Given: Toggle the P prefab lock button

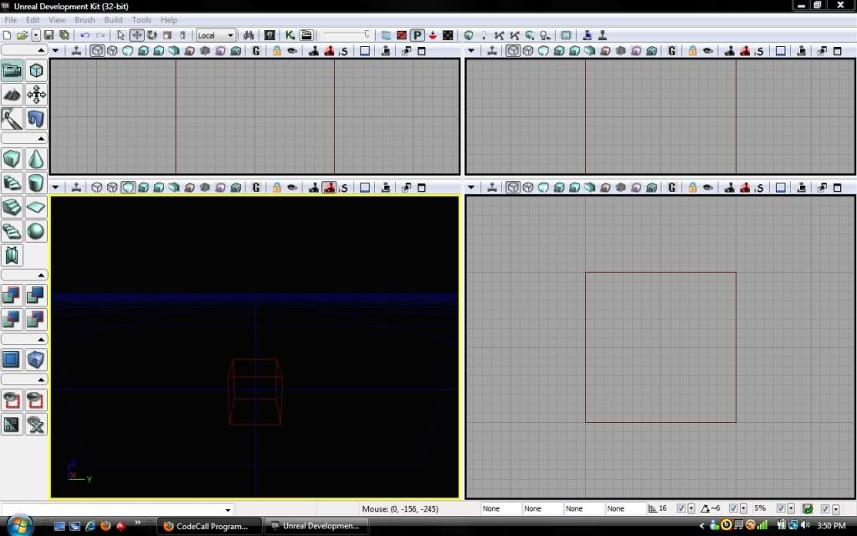Looking at the screenshot, I should [417, 35].
